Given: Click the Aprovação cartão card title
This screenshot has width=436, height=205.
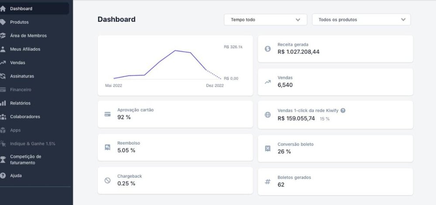Looking at the screenshot, I should (x=136, y=110).
